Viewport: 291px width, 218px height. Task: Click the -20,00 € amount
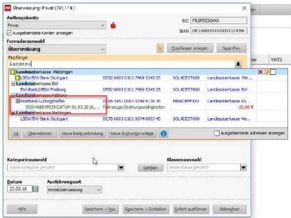point(245,107)
